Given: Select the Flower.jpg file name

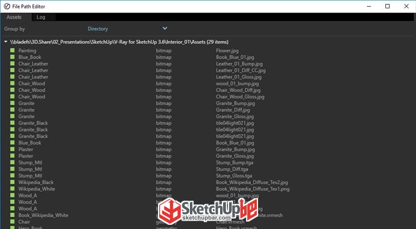Looking at the screenshot, I should (x=227, y=51).
